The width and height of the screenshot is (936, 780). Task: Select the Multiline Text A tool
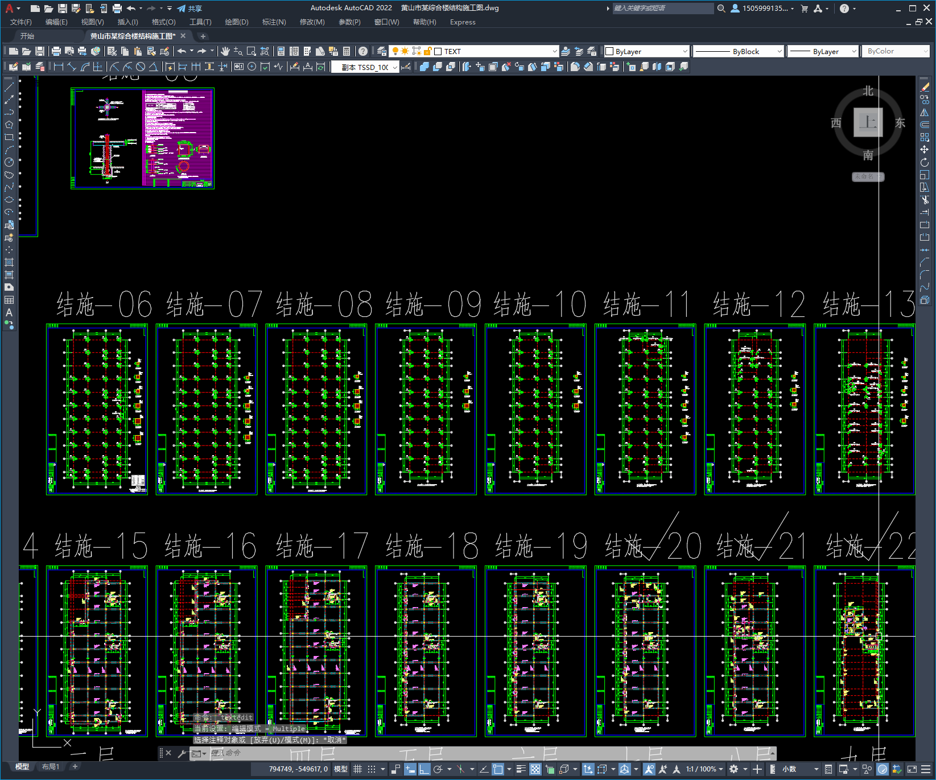pyautogui.click(x=9, y=312)
